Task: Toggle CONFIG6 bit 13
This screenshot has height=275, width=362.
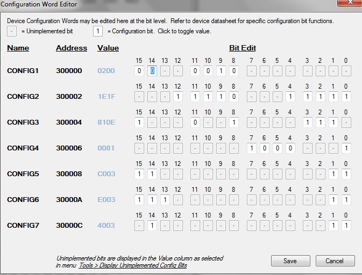Action: (x=165, y=200)
